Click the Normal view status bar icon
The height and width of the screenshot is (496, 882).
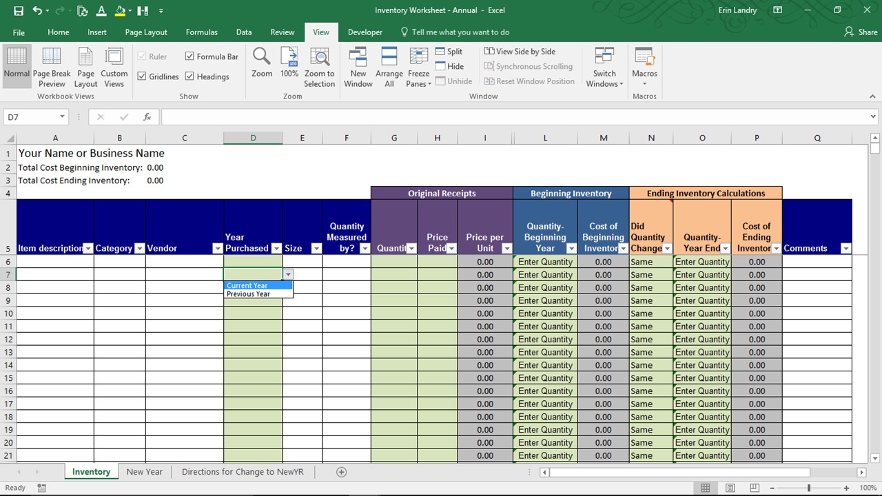click(x=705, y=488)
